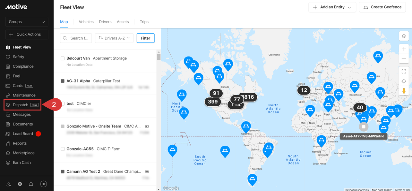Check the Belcourt Van checkbox
Screen dimensions: 412x191
[x=63, y=58]
